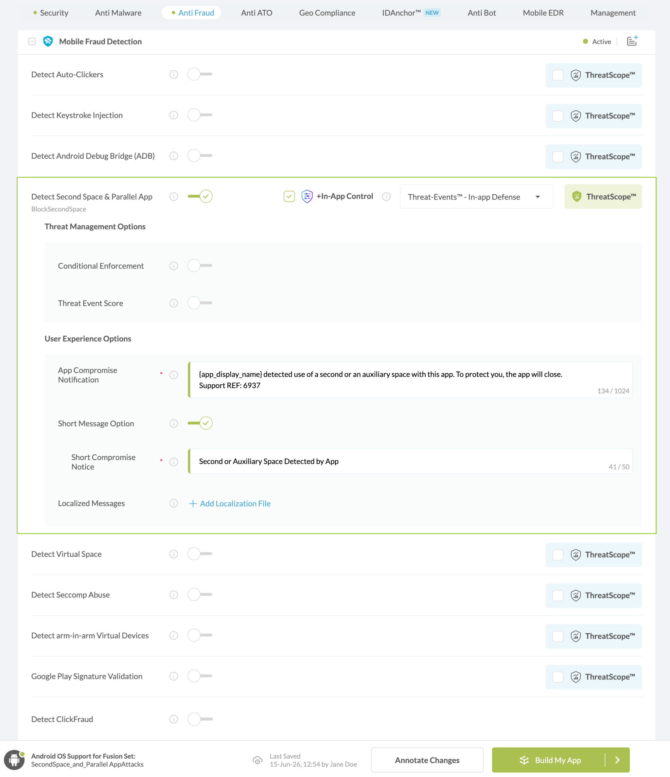The height and width of the screenshot is (777, 670).
Task: Click info icon for Short Message Option
Action: pos(174,423)
